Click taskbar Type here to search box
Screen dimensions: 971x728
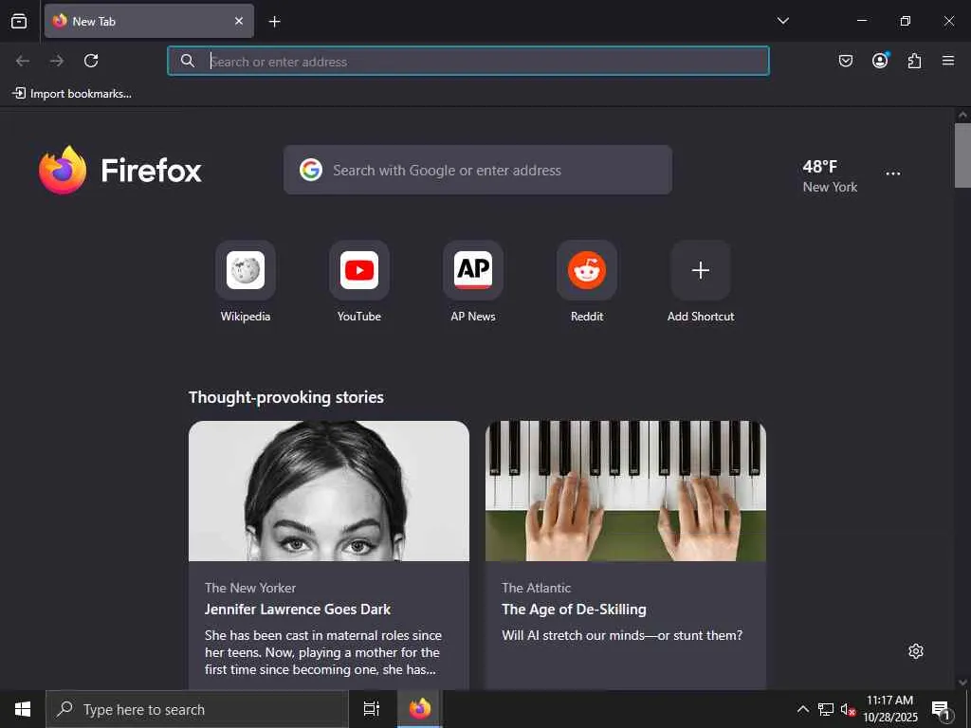(197, 709)
